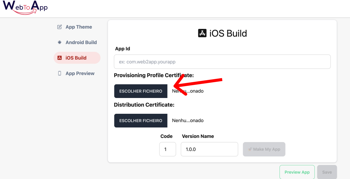This screenshot has width=350, height=179.
Task: Click the rocket icon on Make My App
Action: click(250, 149)
